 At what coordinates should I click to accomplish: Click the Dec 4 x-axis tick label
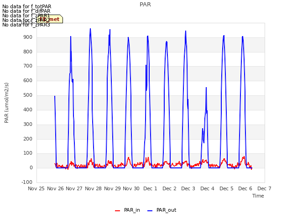(x=207, y=188)
